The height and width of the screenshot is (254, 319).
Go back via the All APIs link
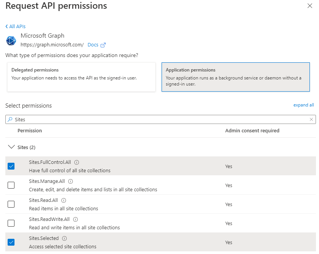pos(16,26)
